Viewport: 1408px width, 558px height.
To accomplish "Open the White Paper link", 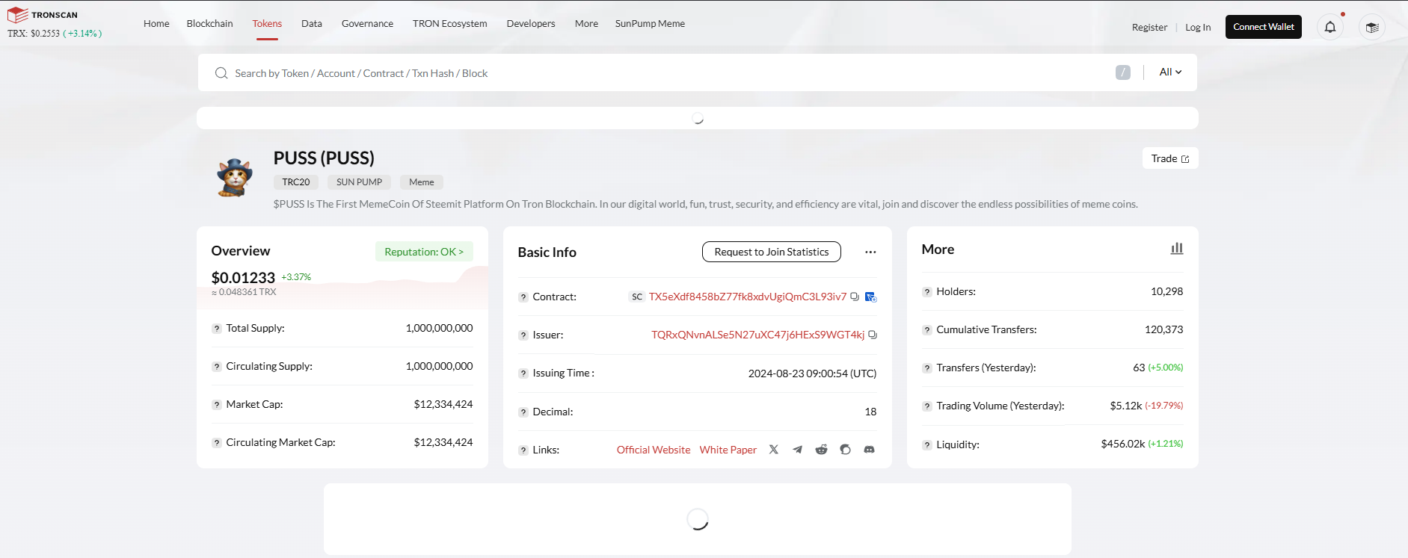I will point(728,450).
